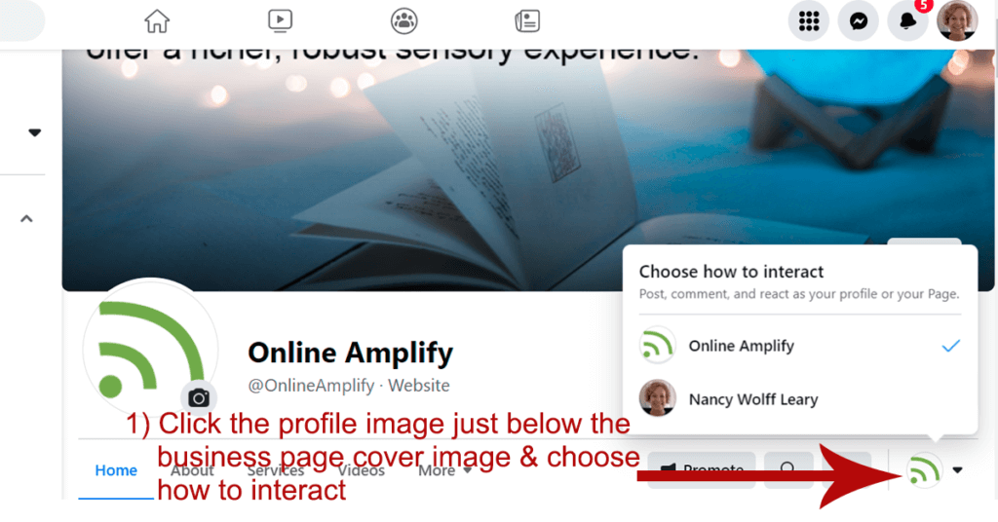This screenshot has height=522, width=998.
Task: Expand the left sidebar down arrow
Action: coord(34,132)
